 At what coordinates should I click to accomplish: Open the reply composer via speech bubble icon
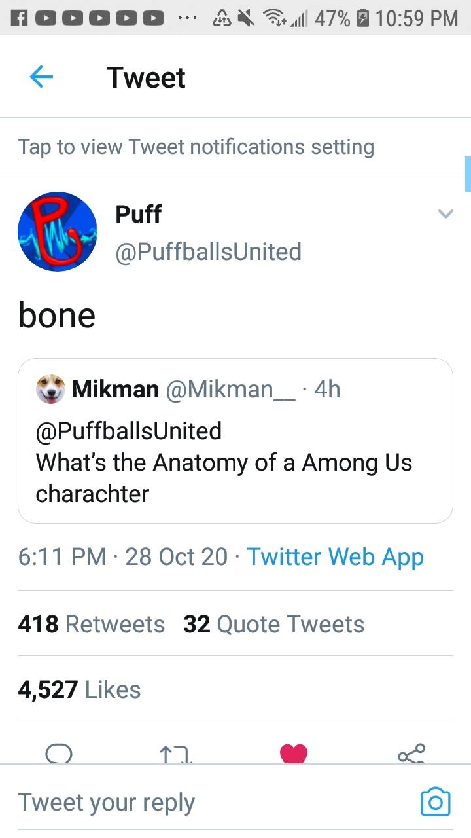[x=60, y=755]
